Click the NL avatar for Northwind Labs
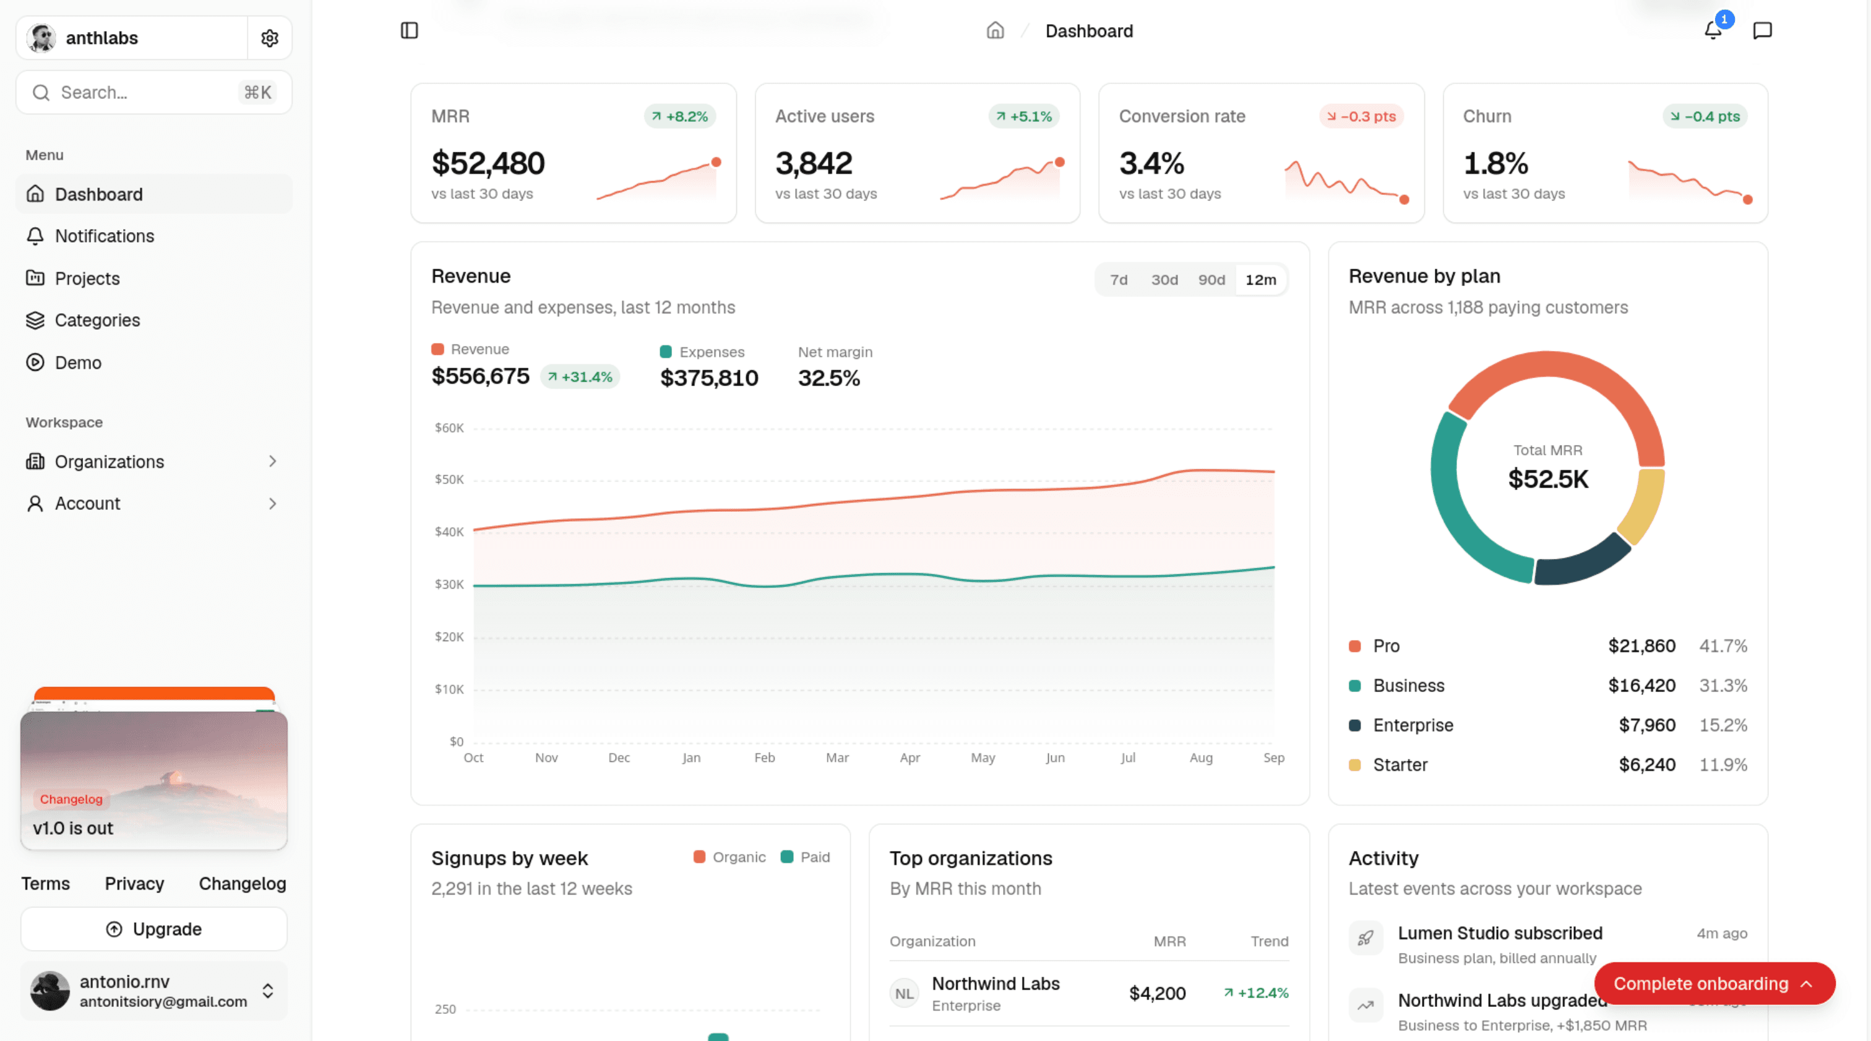 click(x=905, y=993)
